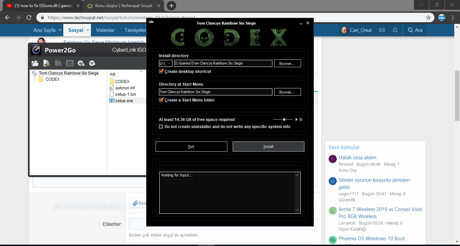This screenshot has height=246, width=460.
Task: Click the Start Menu directory name field
Action: click(x=216, y=92)
